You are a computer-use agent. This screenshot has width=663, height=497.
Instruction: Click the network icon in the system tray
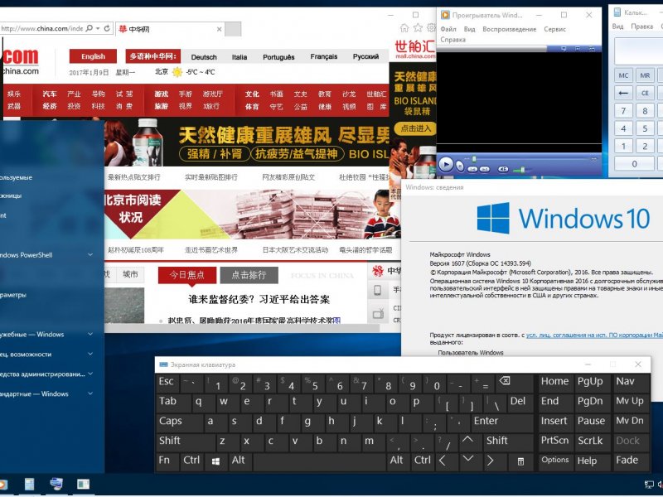click(x=649, y=485)
